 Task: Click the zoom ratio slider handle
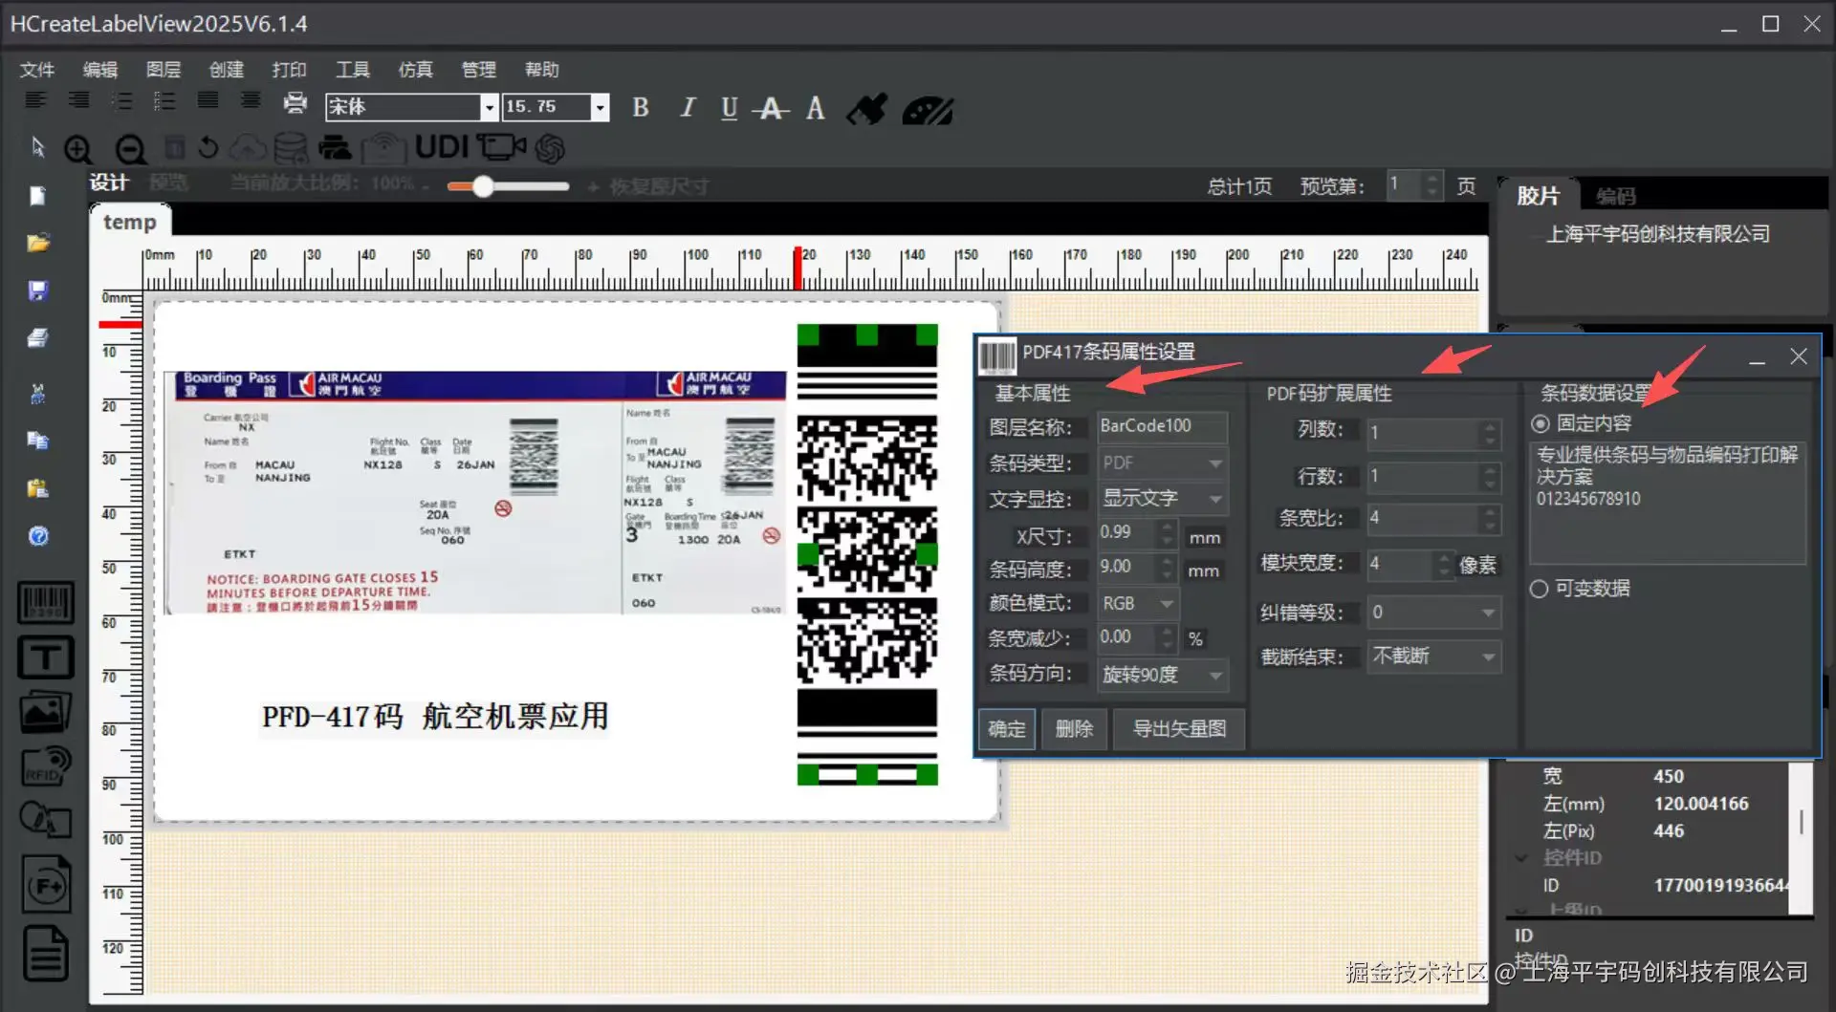[x=483, y=186]
